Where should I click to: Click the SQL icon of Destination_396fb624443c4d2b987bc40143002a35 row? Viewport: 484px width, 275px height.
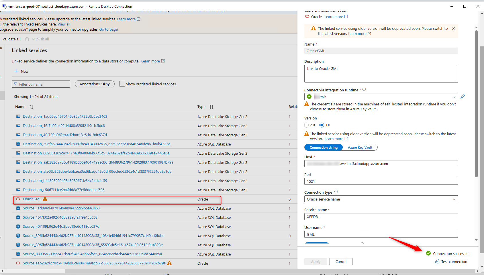pos(18,144)
